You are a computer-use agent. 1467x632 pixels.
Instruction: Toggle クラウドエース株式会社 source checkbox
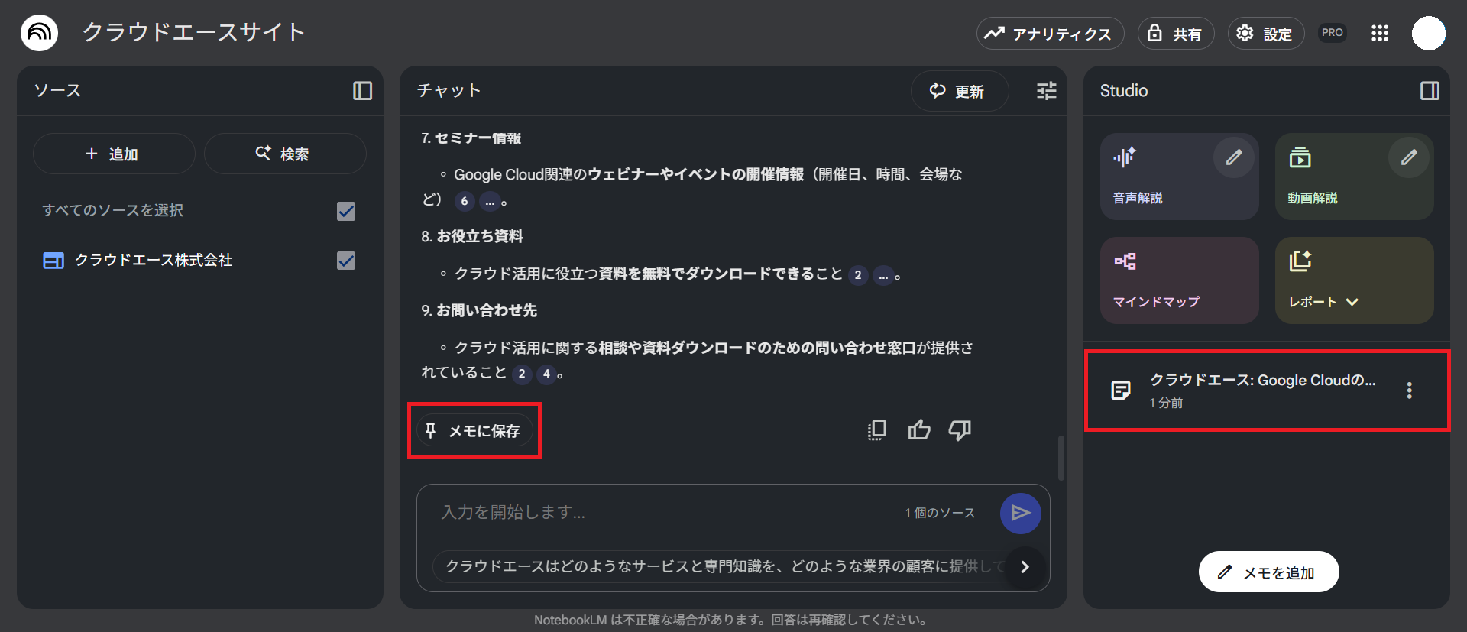point(346,261)
